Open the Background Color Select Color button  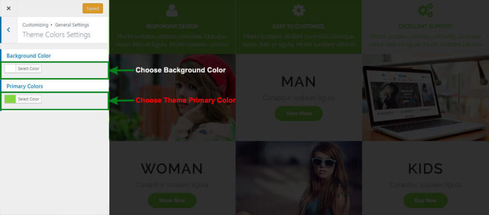[x=28, y=69]
